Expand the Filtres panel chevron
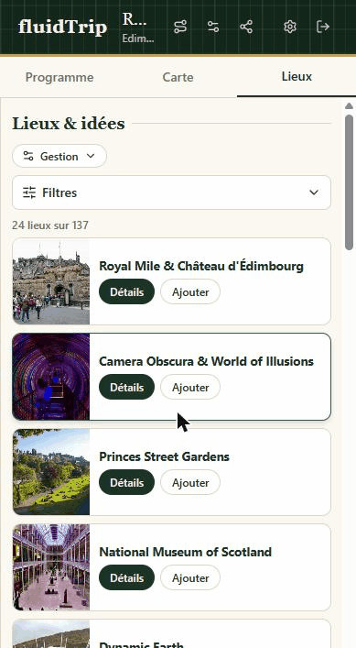The height and width of the screenshot is (648, 356). [314, 192]
